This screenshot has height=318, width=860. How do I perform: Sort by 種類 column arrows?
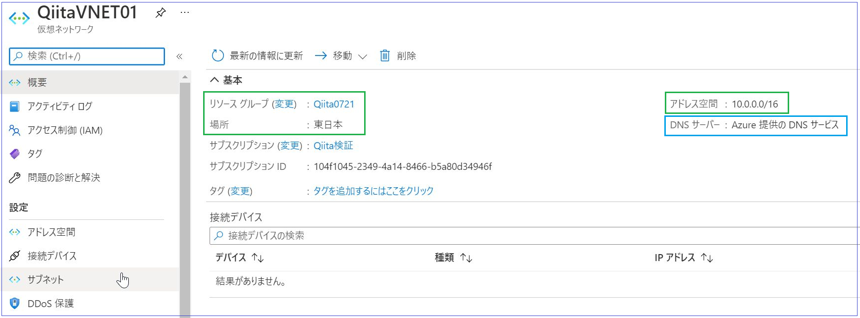click(x=466, y=258)
